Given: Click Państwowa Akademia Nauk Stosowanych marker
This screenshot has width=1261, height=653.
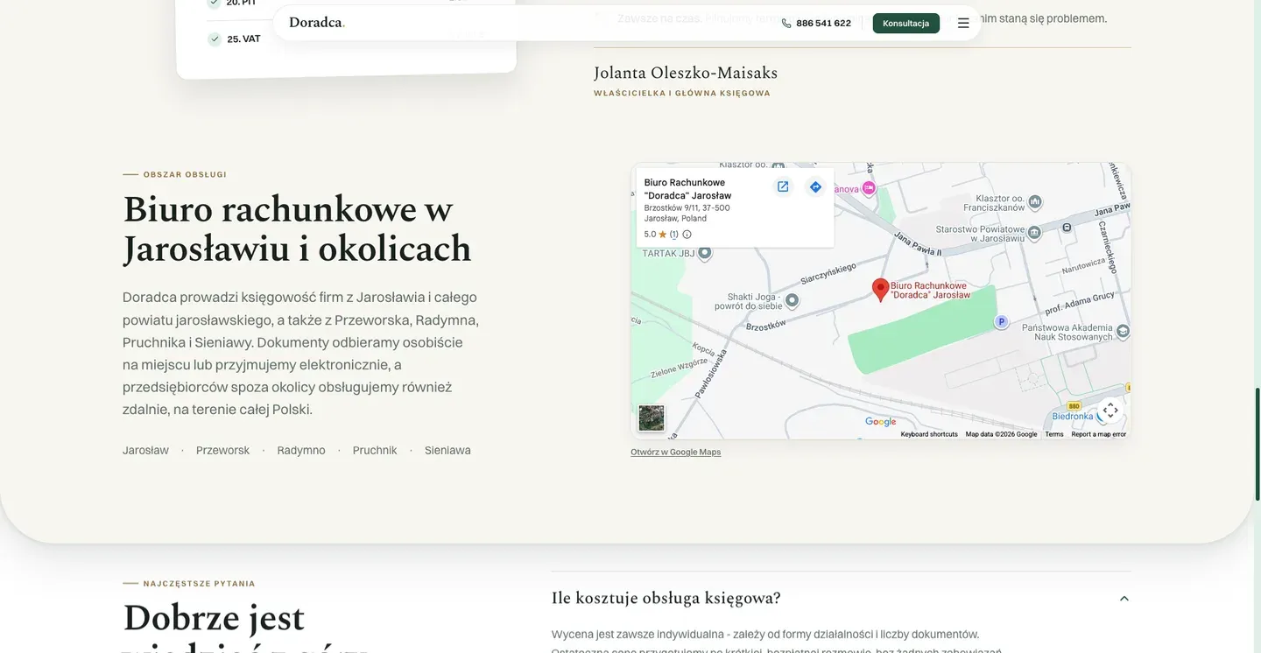Looking at the screenshot, I should pyautogui.click(x=1123, y=331).
